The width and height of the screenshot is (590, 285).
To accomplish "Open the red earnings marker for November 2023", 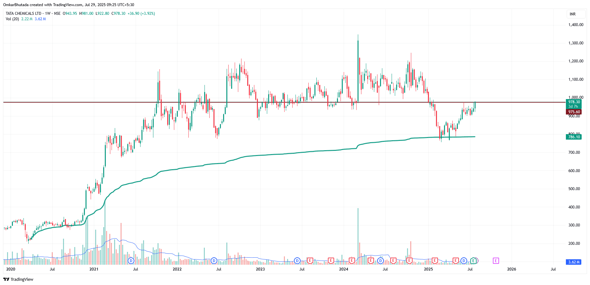I will [x=331, y=261].
